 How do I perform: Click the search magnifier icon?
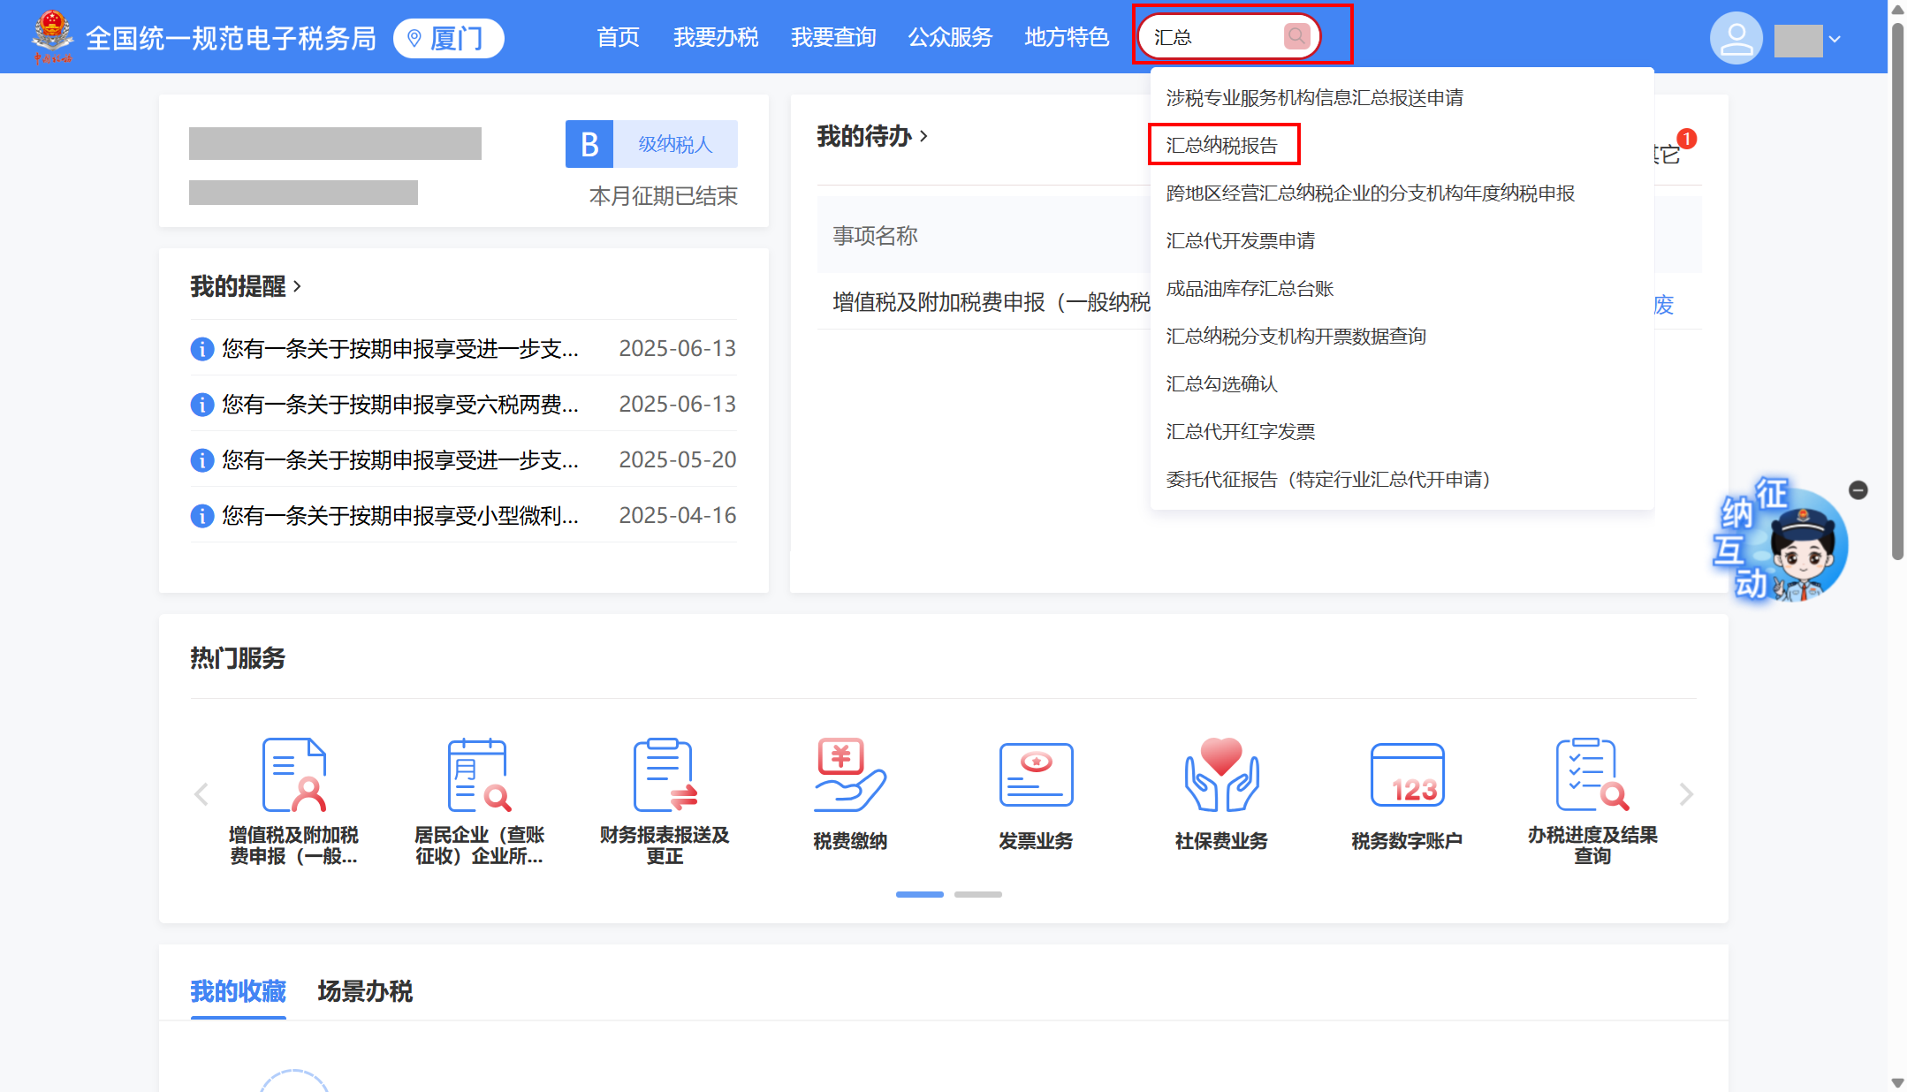tap(1295, 36)
